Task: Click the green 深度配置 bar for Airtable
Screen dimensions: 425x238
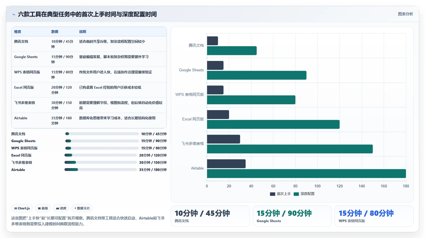Action: (306, 173)
